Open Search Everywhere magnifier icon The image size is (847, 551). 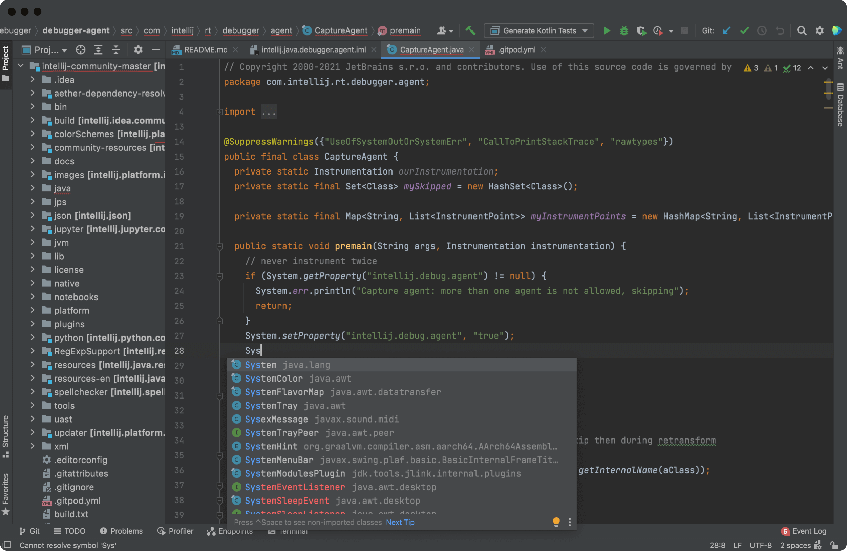click(801, 30)
